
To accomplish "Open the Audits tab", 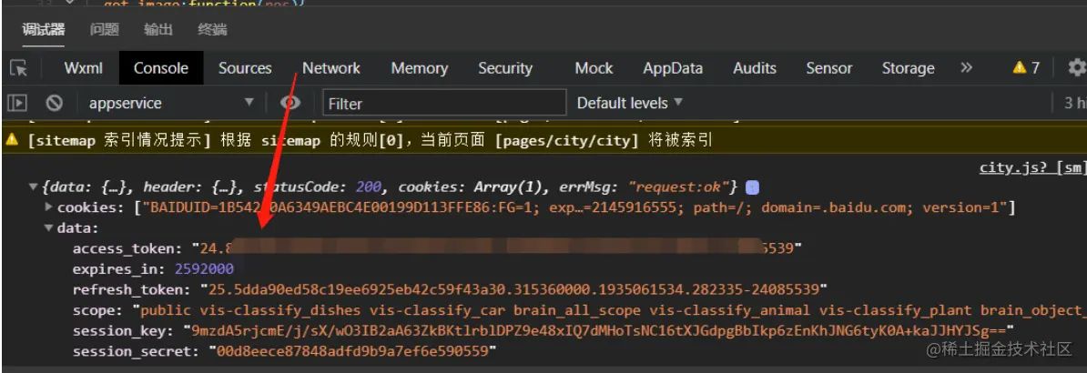I will (x=754, y=68).
